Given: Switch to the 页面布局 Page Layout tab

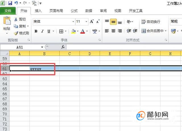Looking at the screenshot, I should point(56,11).
